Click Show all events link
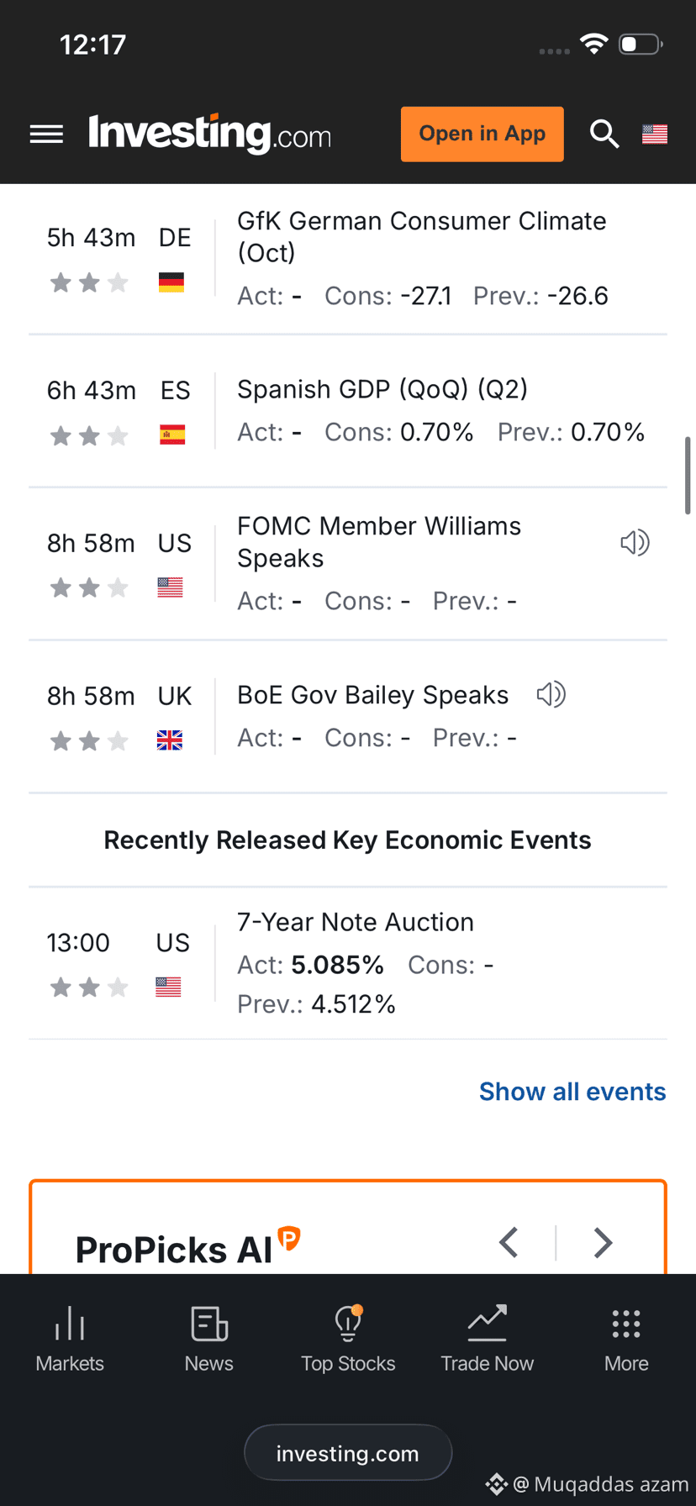The width and height of the screenshot is (696, 1506). pos(572,1091)
